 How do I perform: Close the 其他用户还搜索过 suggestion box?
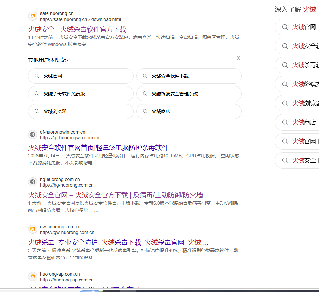tap(239, 58)
